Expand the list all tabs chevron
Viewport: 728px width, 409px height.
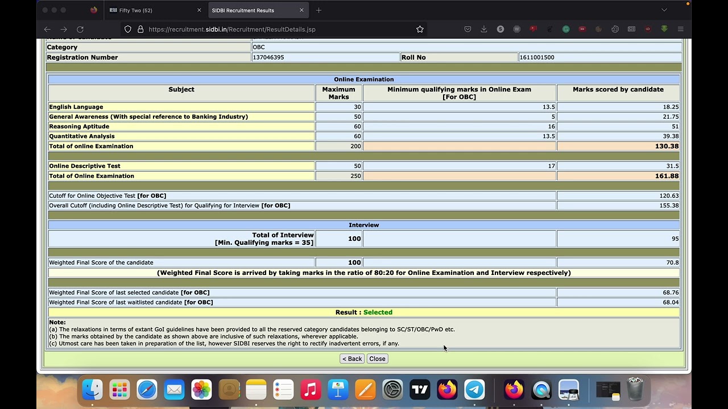click(664, 10)
